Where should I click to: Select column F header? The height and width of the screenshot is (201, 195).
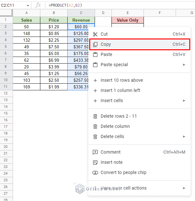(160, 13)
